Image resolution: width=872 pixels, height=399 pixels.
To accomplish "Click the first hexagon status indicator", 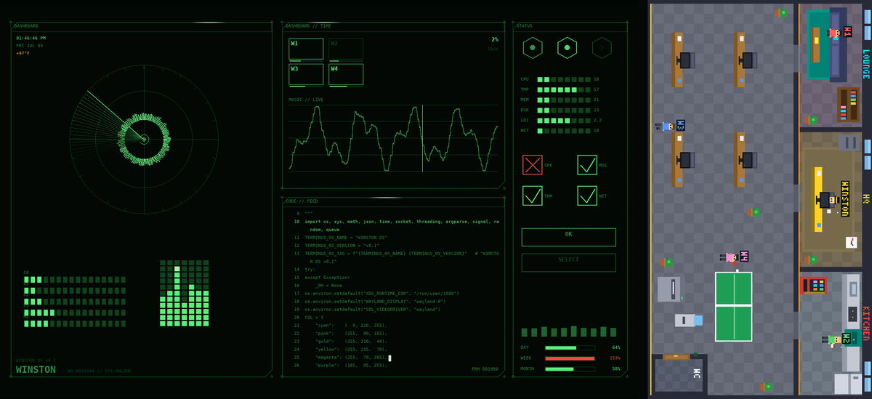I will (x=533, y=49).
